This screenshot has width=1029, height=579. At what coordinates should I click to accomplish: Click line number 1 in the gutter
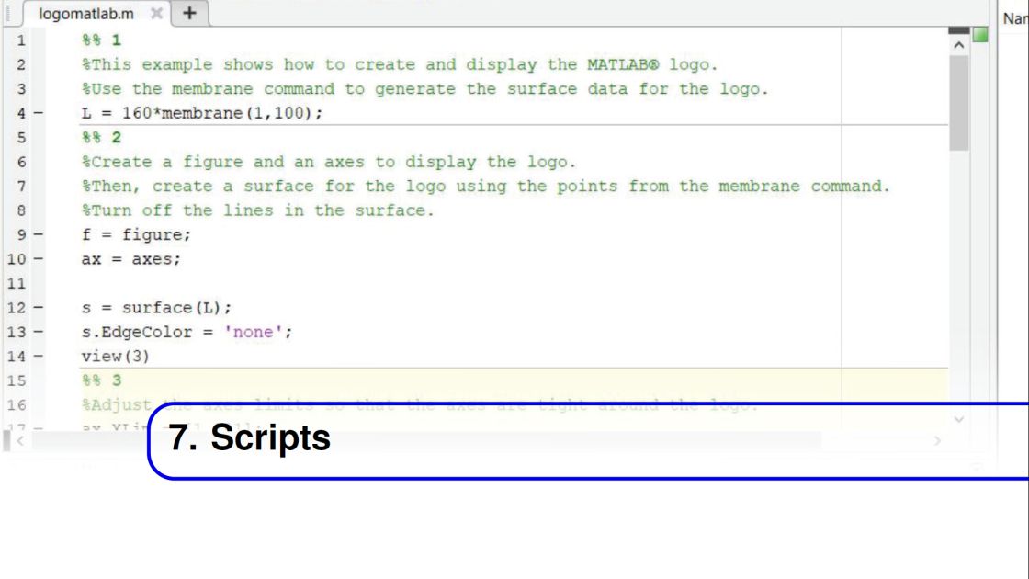[x=21, y=40]
